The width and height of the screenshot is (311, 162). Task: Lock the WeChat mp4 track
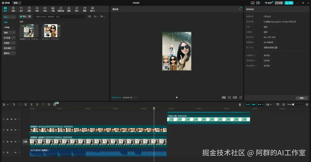point(7,130)
